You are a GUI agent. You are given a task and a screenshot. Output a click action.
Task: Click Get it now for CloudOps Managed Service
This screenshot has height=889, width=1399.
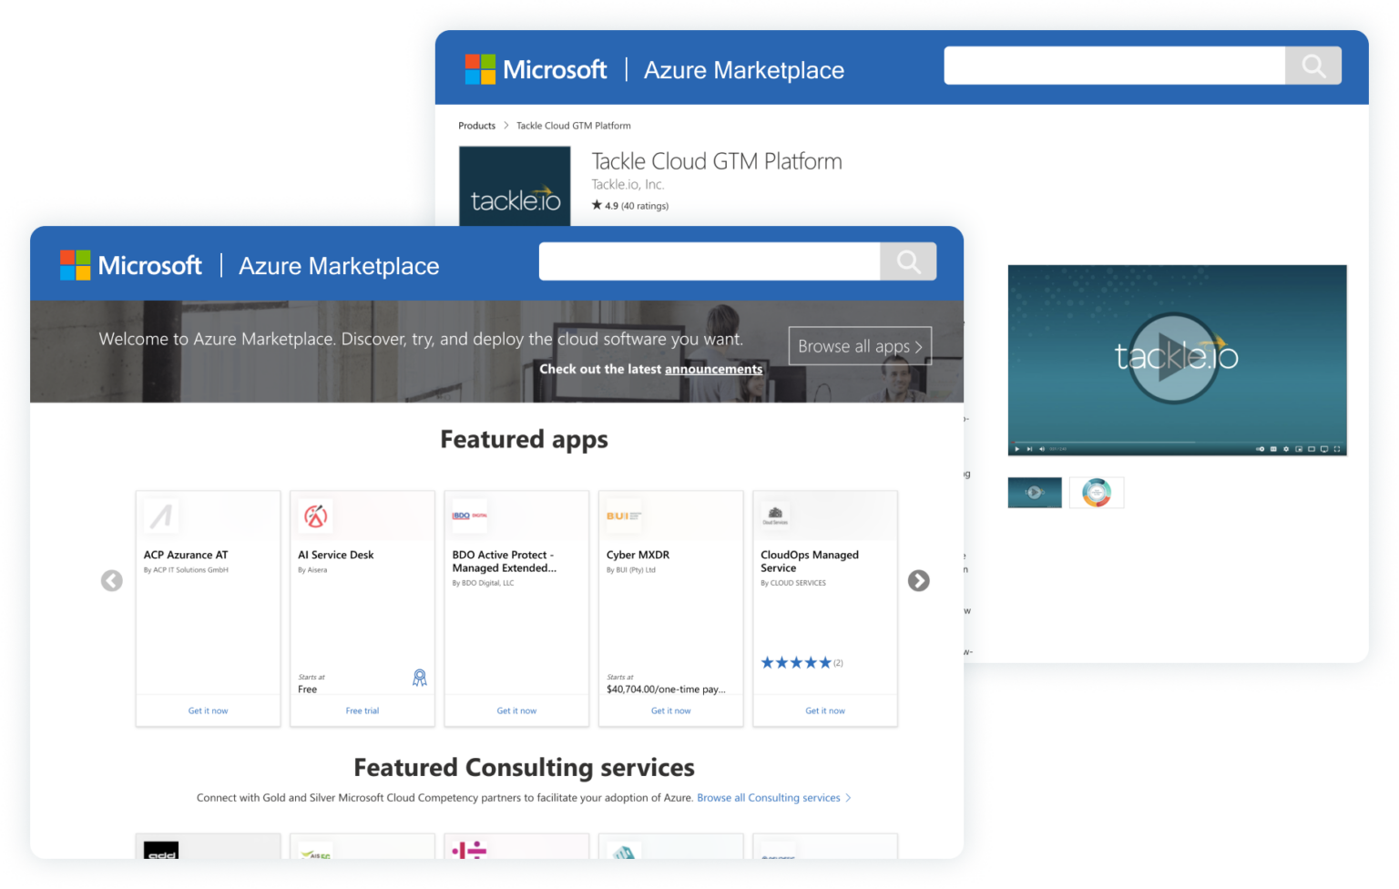tap(825, 710)
